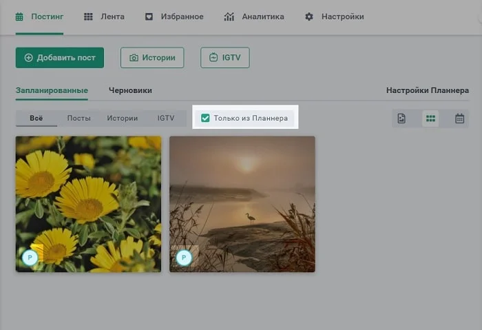Click the calendar icon beside Постинг
The image size is (482, 330).
click(19, 17)
